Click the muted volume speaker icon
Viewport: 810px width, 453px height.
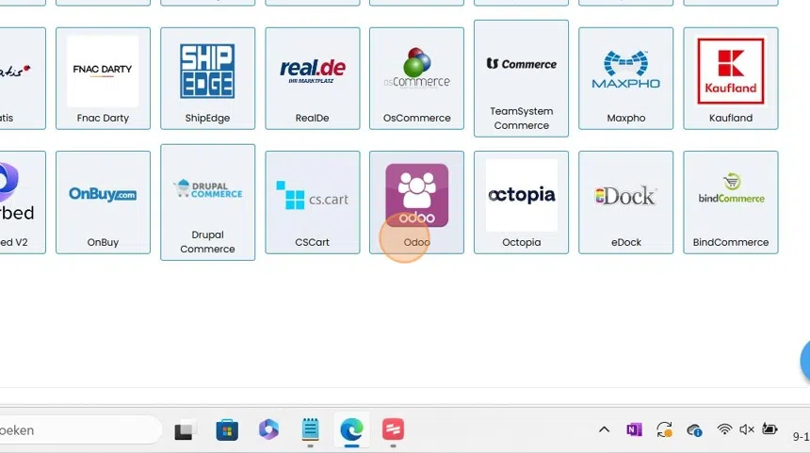click(747, 429)
